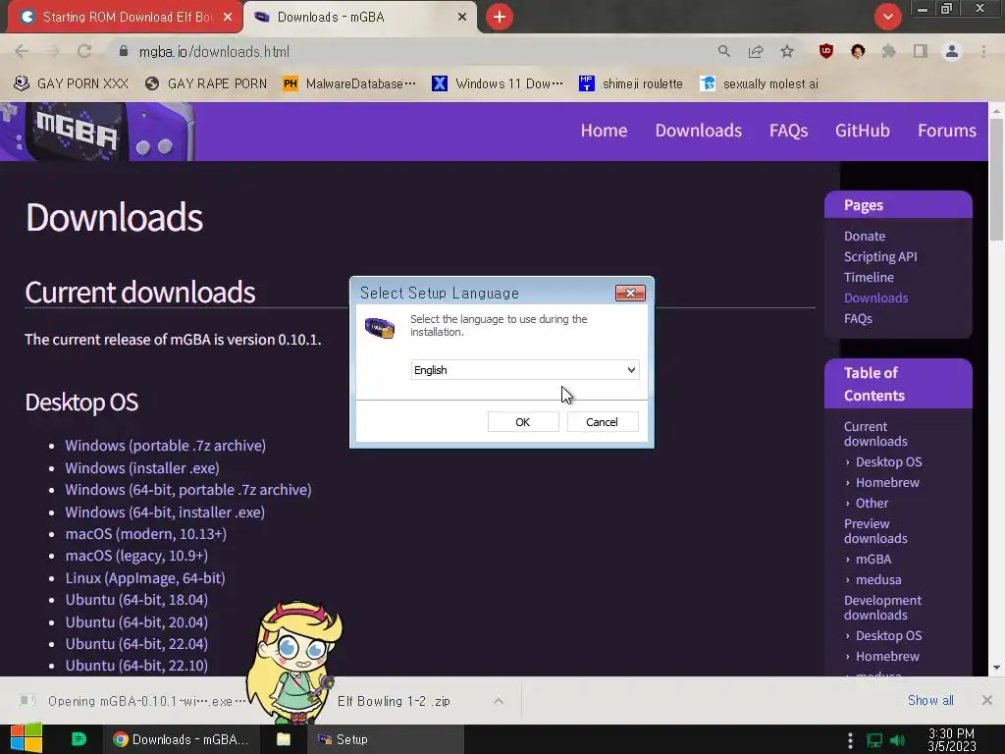The width and height of the screenshot is (1005, 754).
Task: Open the Windows Start button
Action: 26,738
